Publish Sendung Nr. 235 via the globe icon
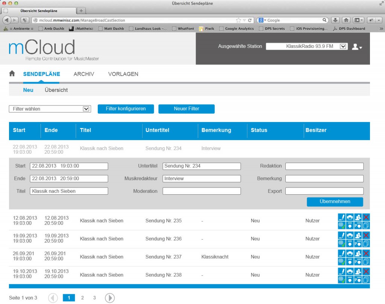This screenshot has width=385, height=304. tap(341, 226)
